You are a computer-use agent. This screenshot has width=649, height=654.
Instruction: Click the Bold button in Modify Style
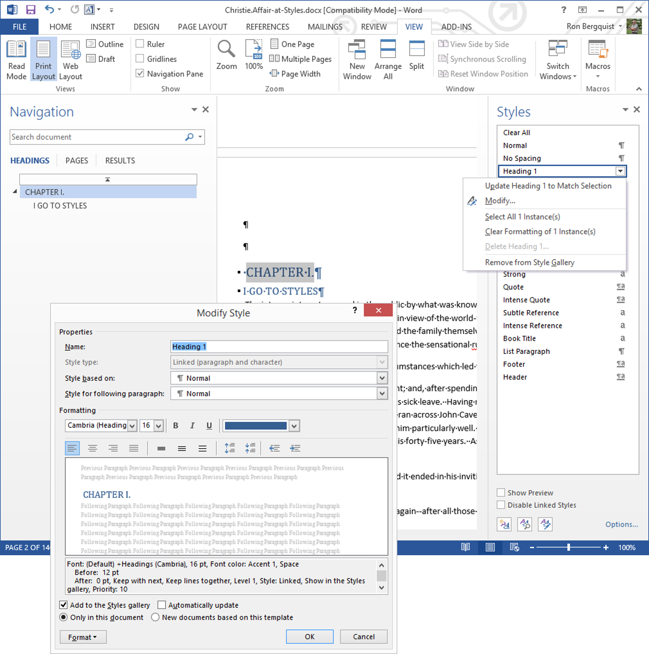(x=176, y=426)
